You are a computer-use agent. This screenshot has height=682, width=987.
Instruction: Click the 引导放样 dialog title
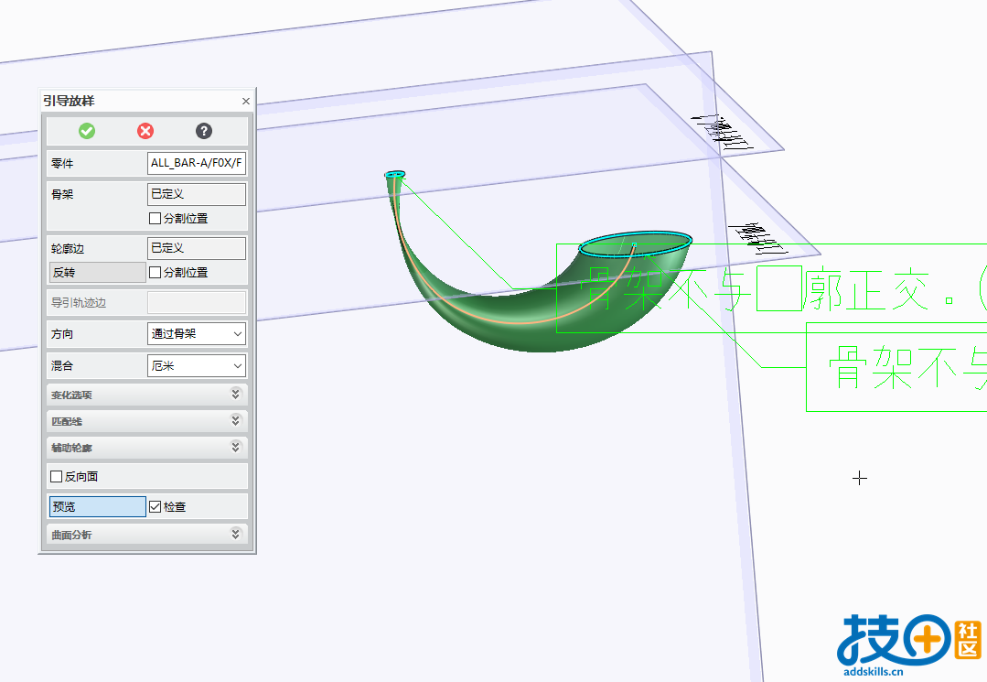click(69, 101)
